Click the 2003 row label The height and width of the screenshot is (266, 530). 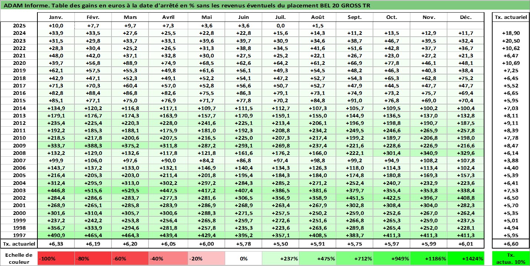19,190
